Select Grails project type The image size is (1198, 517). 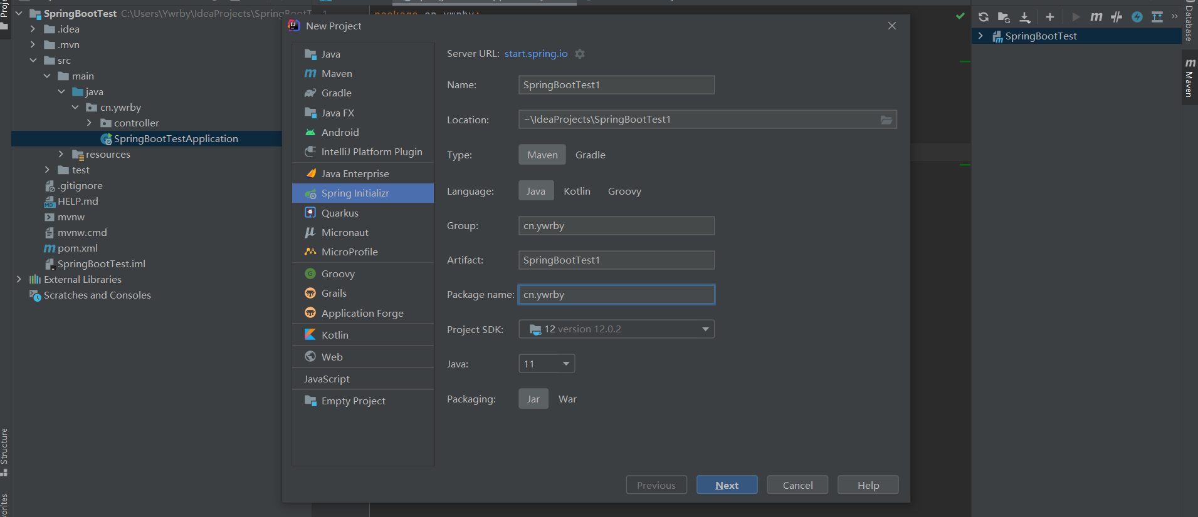(363, 294)
